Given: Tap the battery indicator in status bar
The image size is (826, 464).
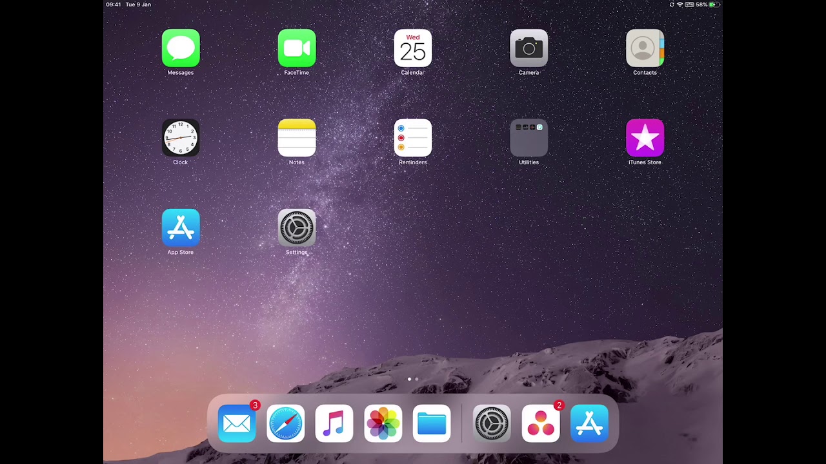Looking at the screenshot, I should 713,5.
